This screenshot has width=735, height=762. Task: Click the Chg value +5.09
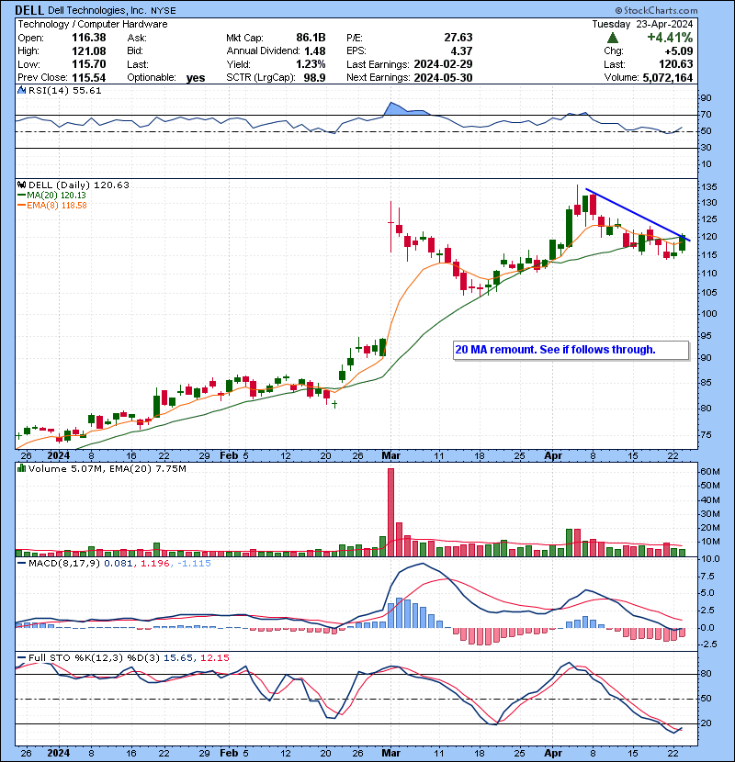point(679,50)
